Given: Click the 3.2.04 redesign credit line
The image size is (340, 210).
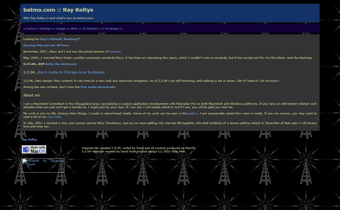Looking at the screenshot, I should tap(133, 152).
